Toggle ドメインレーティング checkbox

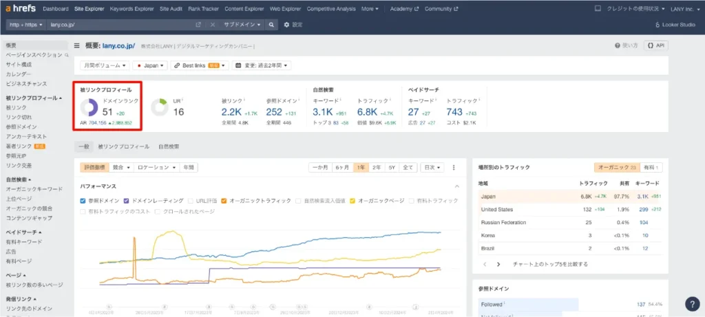point(127,201)
